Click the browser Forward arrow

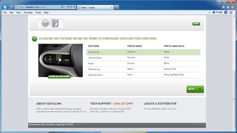pos(11,7)
